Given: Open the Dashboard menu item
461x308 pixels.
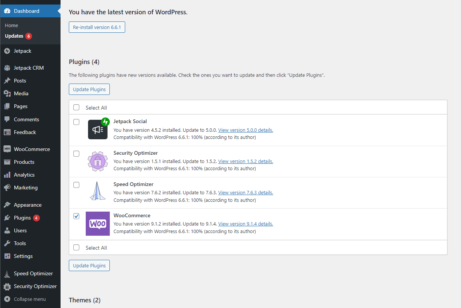Looking at the screenshot, I should point(30,11).
